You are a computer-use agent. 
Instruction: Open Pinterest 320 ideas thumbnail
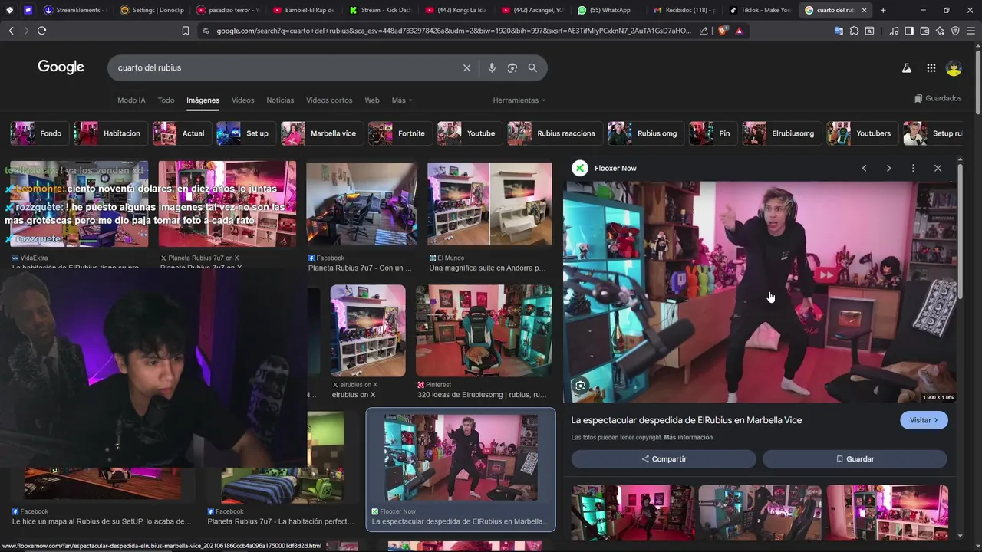[483, 330]
